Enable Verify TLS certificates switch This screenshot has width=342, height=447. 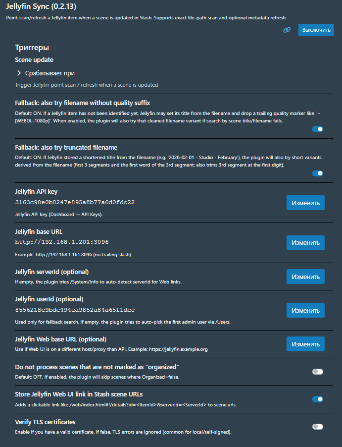click(317, 427)
